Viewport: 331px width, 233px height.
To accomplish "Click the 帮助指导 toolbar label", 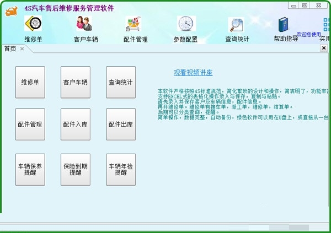I will point(286,39).
